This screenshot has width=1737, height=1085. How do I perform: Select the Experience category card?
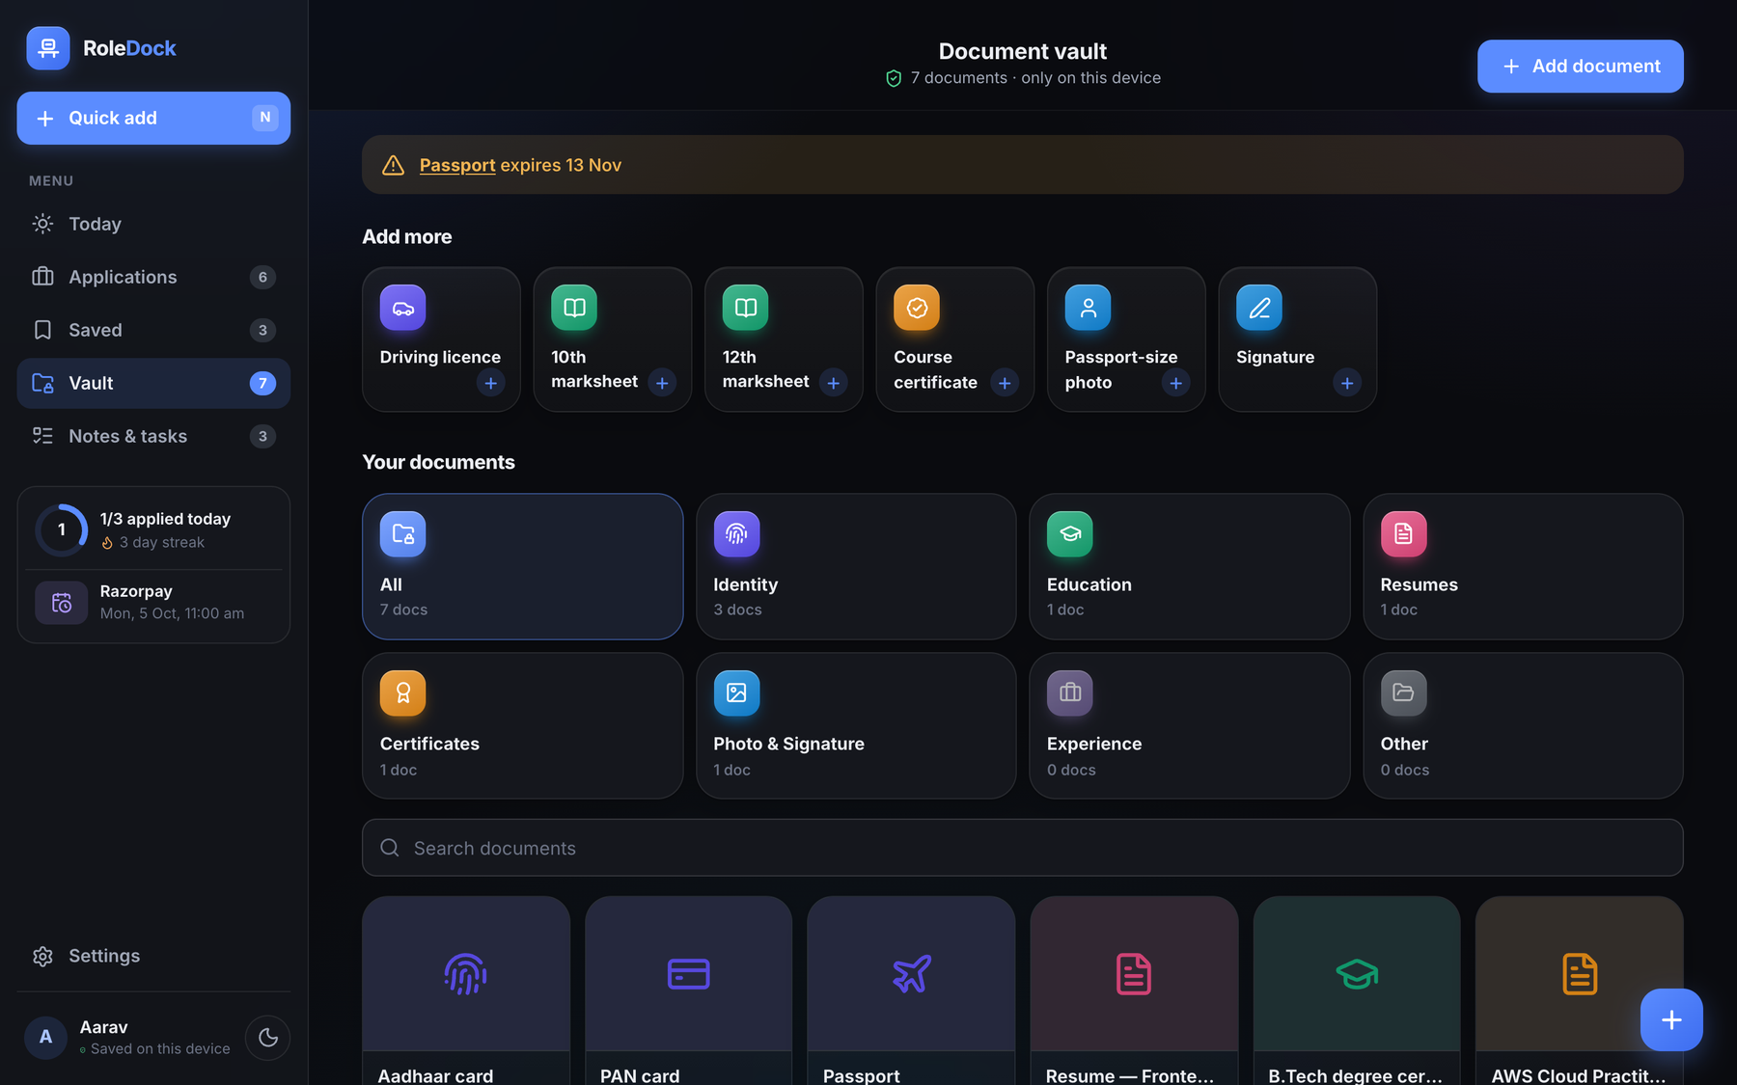click(x=1189, y=725)
